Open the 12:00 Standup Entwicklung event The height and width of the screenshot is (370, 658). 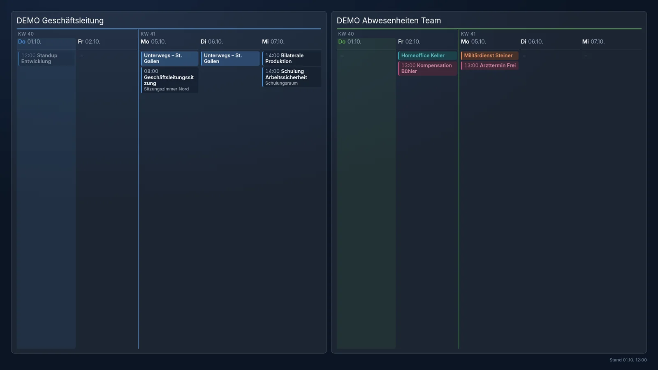[46, 58]
